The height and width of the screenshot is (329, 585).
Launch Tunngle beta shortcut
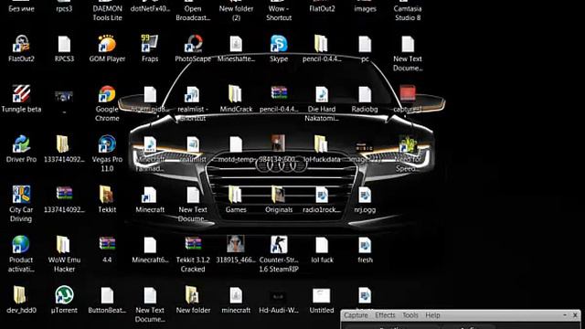pyautogui.click(x=21, y=94)
